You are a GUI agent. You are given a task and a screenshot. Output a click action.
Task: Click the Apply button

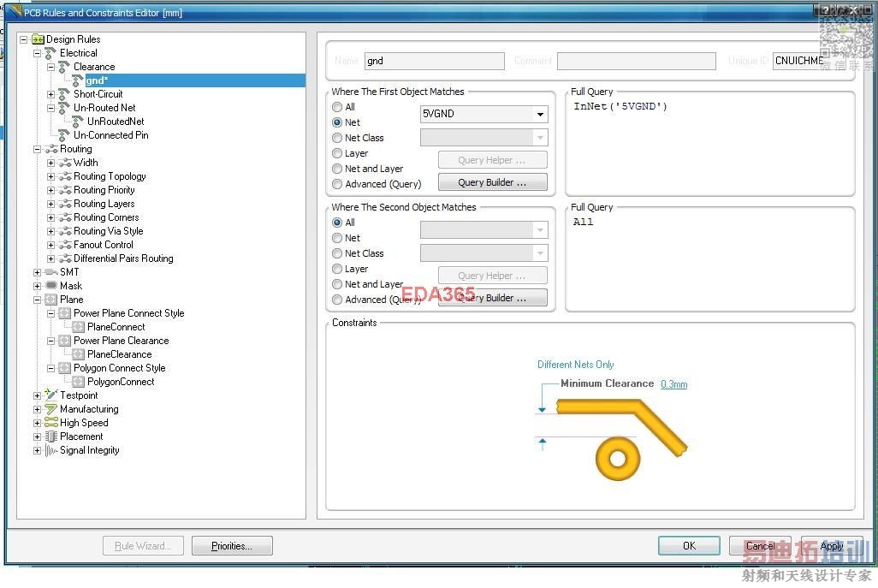(x=832, y=546)
